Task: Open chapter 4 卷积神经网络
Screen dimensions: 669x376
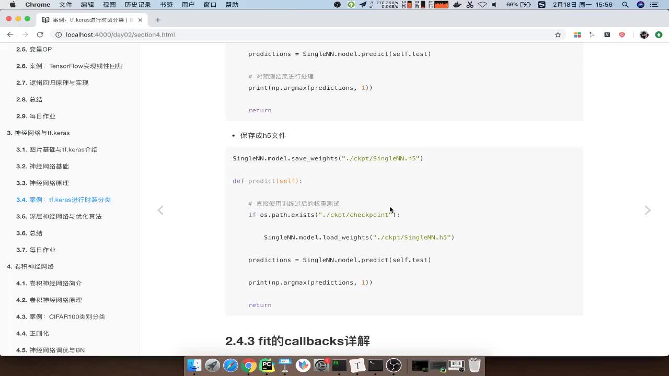Action: point(30,266)
